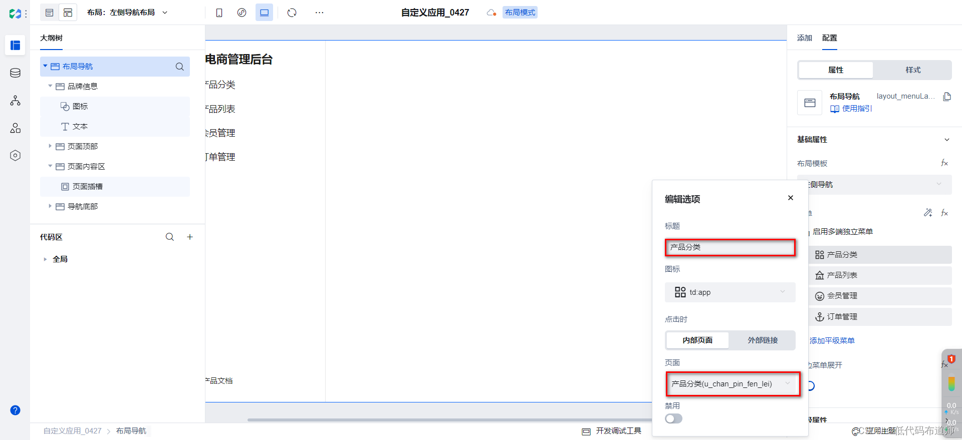Screen dimensions: 962x440
Task: Click 添加平级菜单 link
Action: coord(832,340)
